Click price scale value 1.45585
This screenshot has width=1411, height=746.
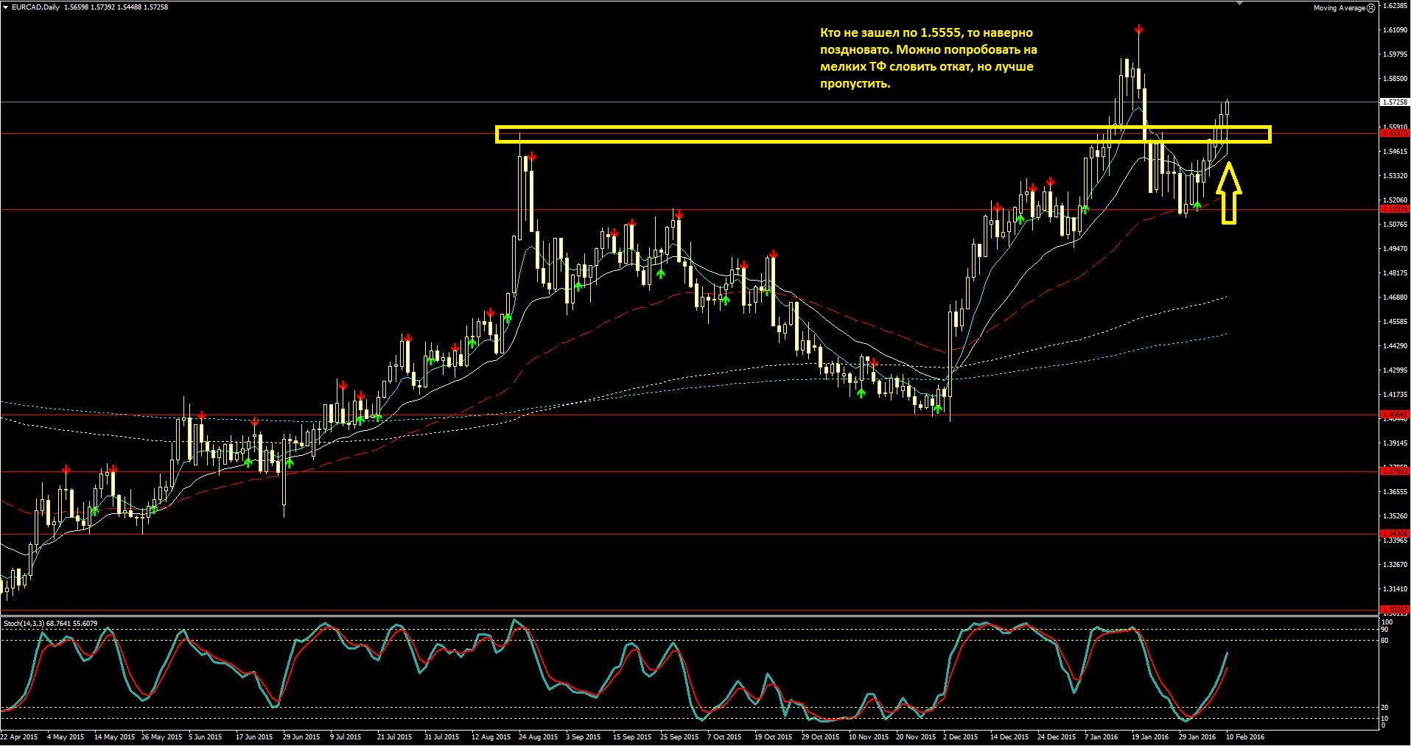coord(1396,322)
